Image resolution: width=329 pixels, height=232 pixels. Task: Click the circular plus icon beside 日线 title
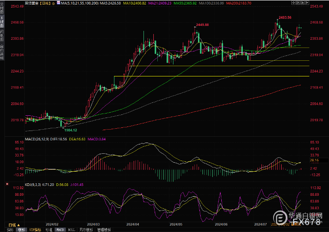[54, 3]
